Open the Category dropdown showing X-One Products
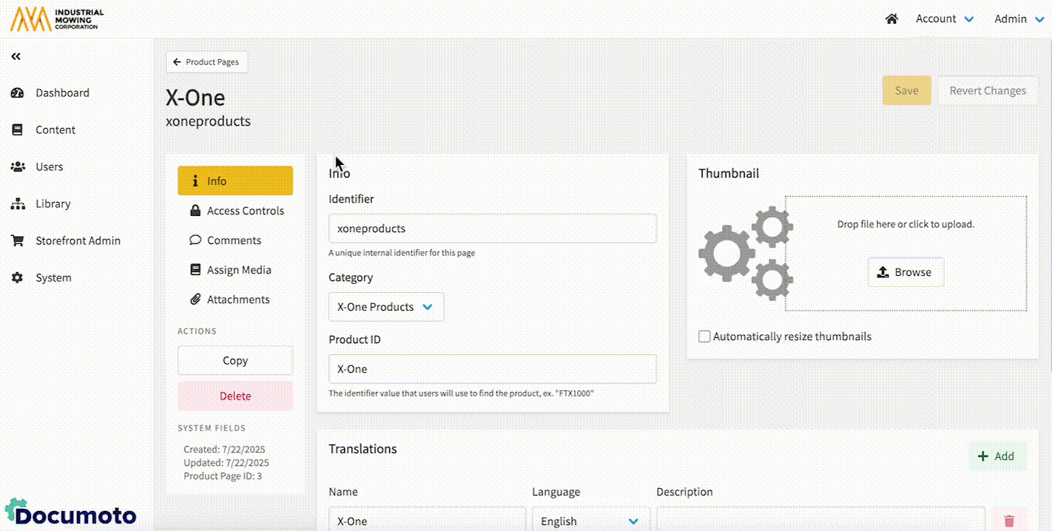The width and height of the screenshot is (1052, 531). [385, 306]
